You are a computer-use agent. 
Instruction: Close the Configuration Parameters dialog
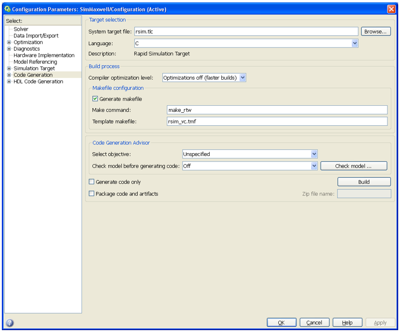(x=391, y=9)
